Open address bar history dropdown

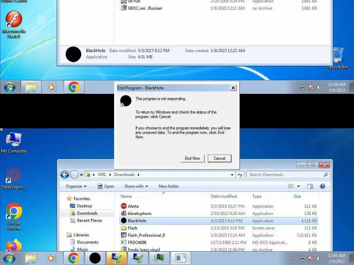click(x=232, y=175)
